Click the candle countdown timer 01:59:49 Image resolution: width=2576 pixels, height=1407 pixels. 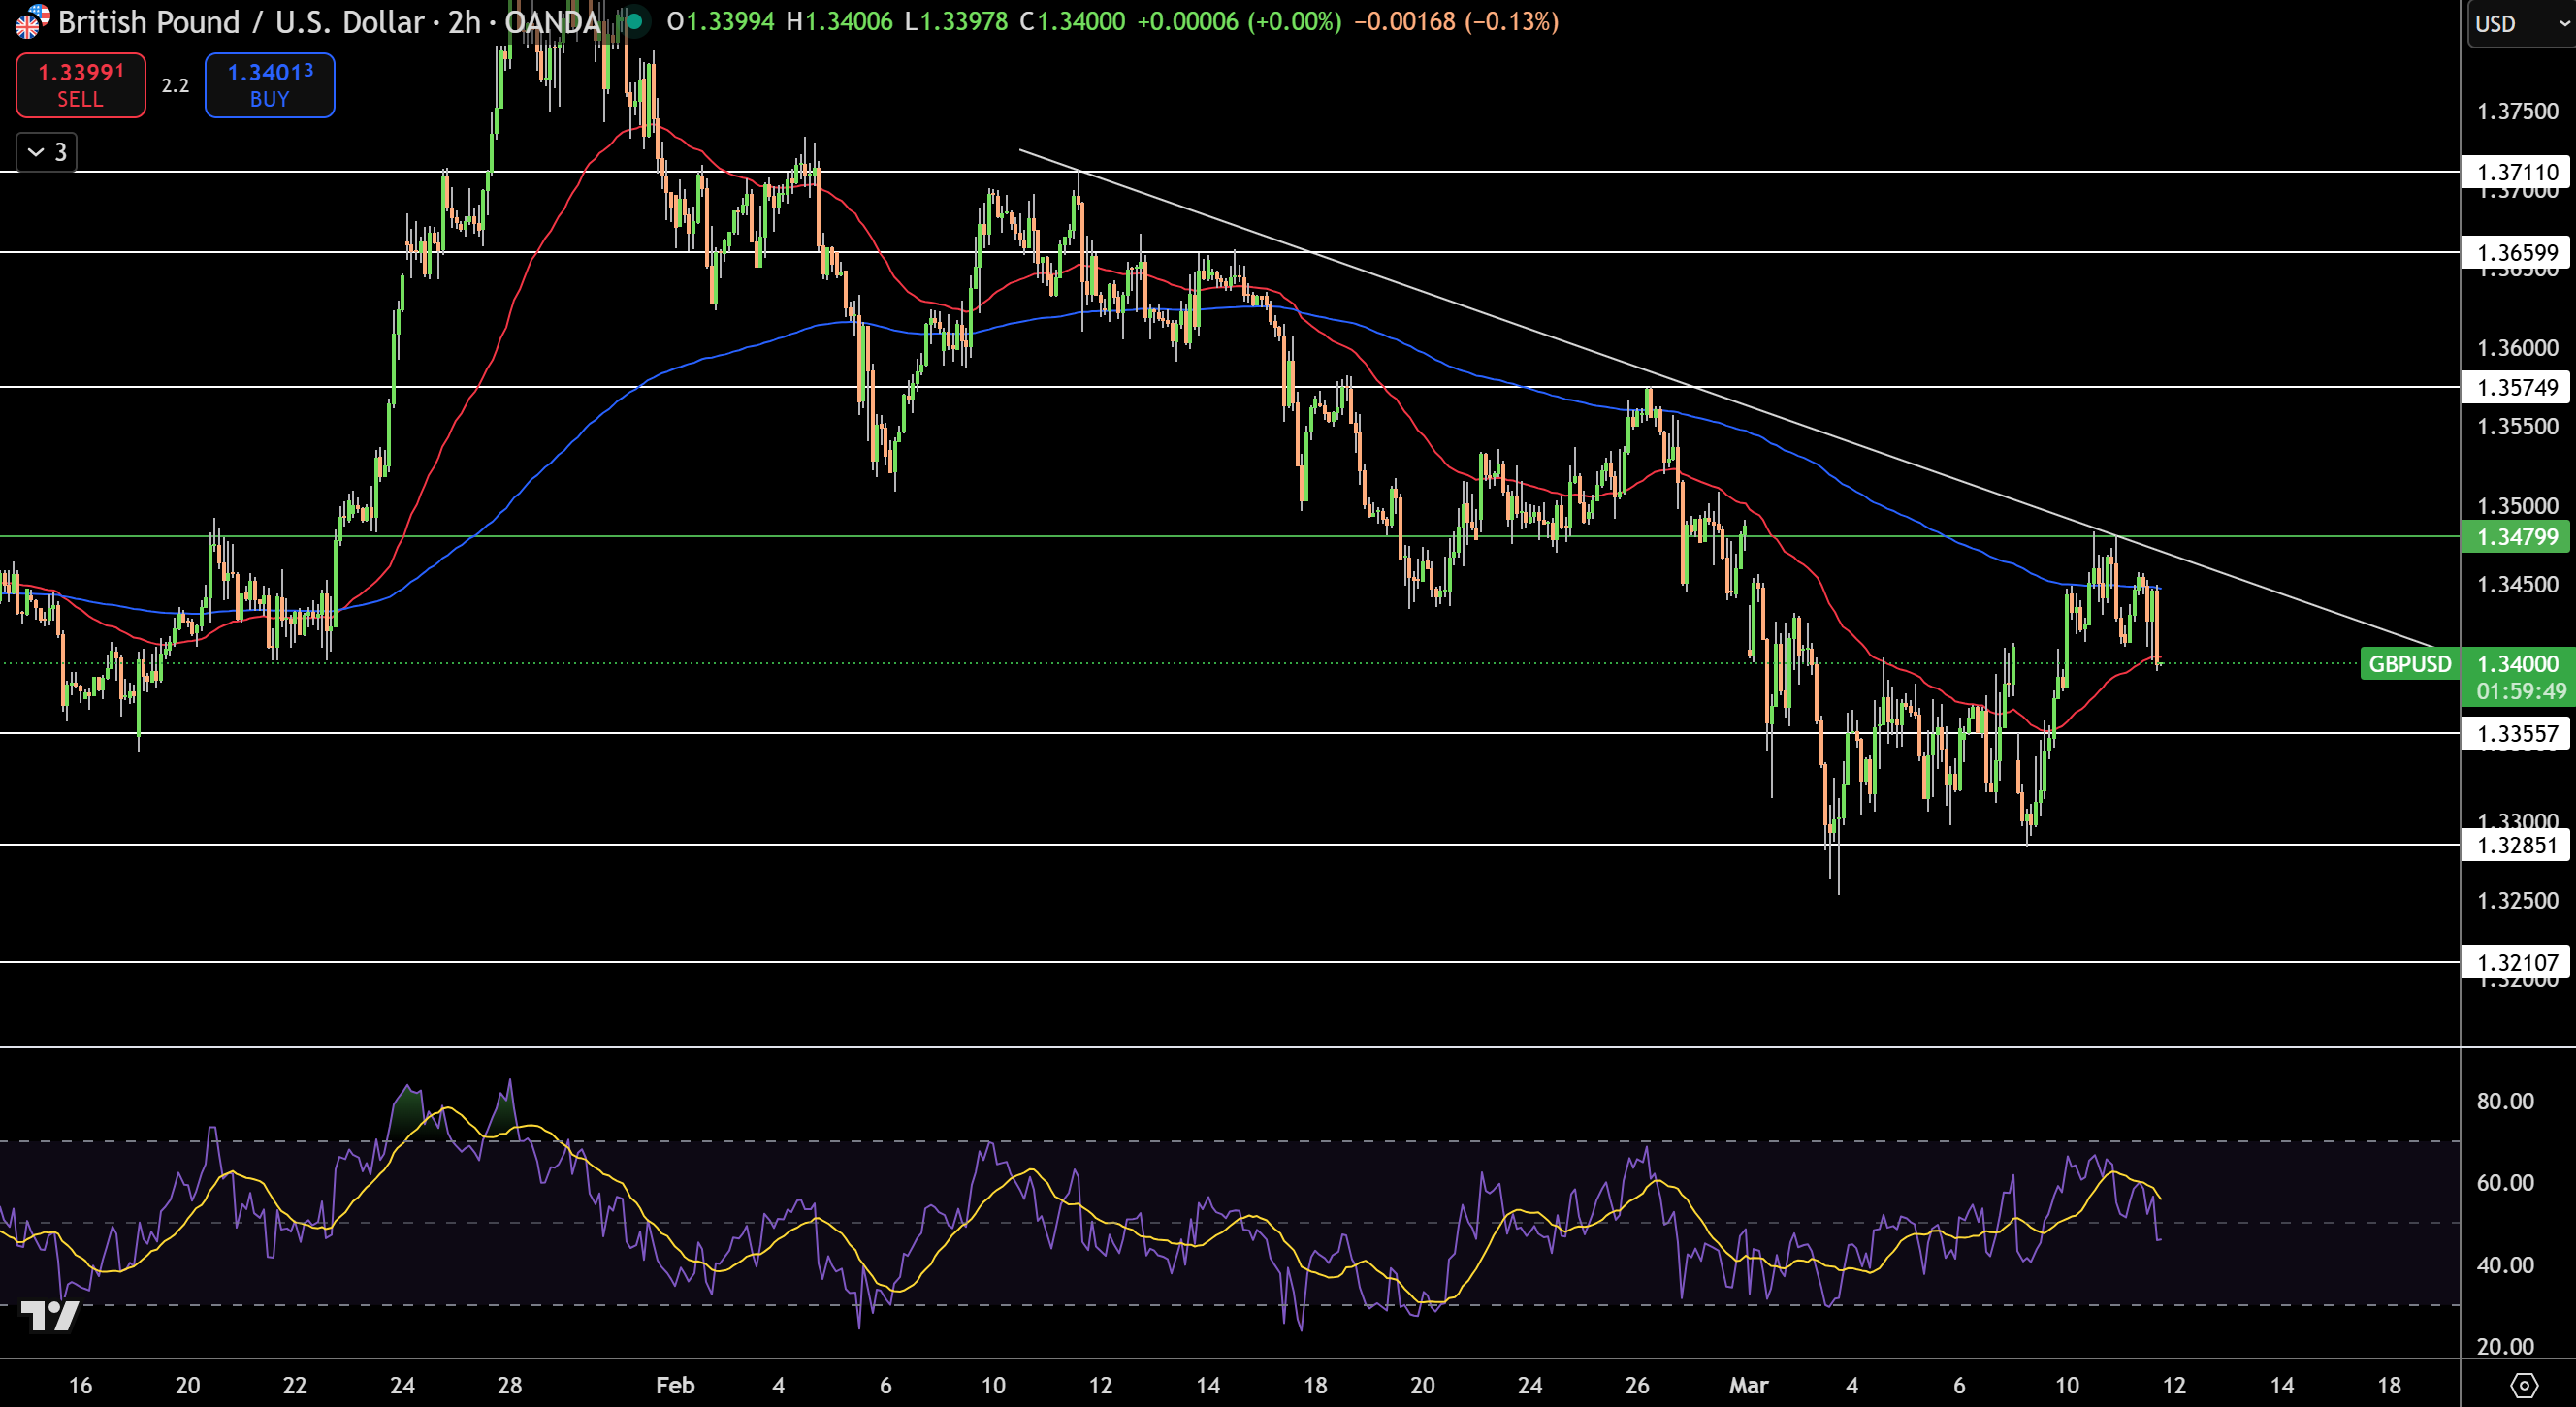click(2520, 691)
